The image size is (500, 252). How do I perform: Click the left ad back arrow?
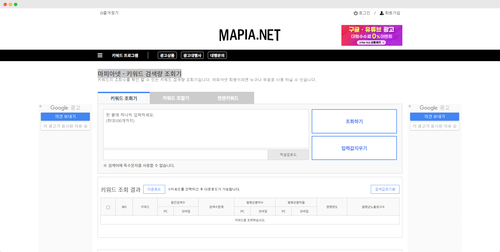pos(41,106)
